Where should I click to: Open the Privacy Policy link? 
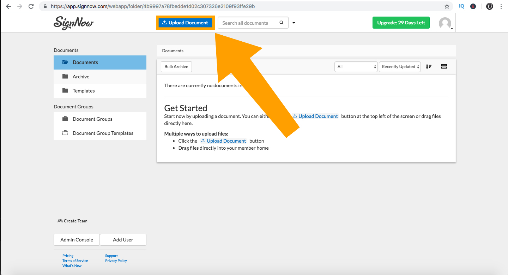[x=116, y=261]
